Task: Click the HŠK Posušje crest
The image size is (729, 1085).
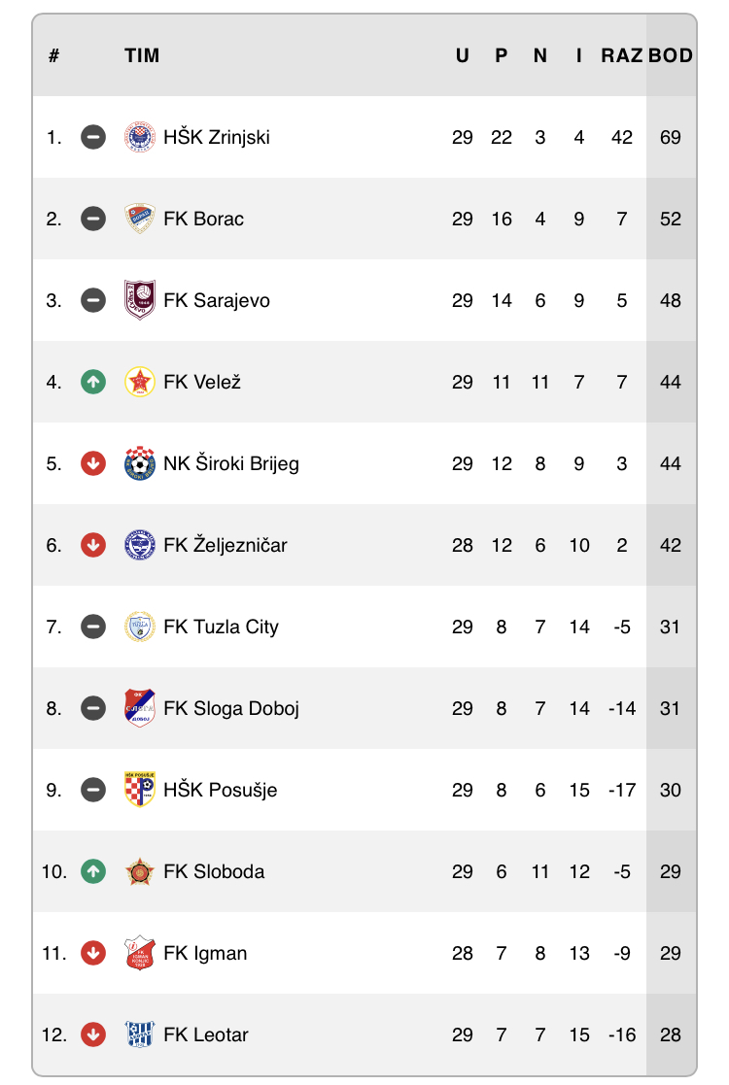Action: coord(139,790)
